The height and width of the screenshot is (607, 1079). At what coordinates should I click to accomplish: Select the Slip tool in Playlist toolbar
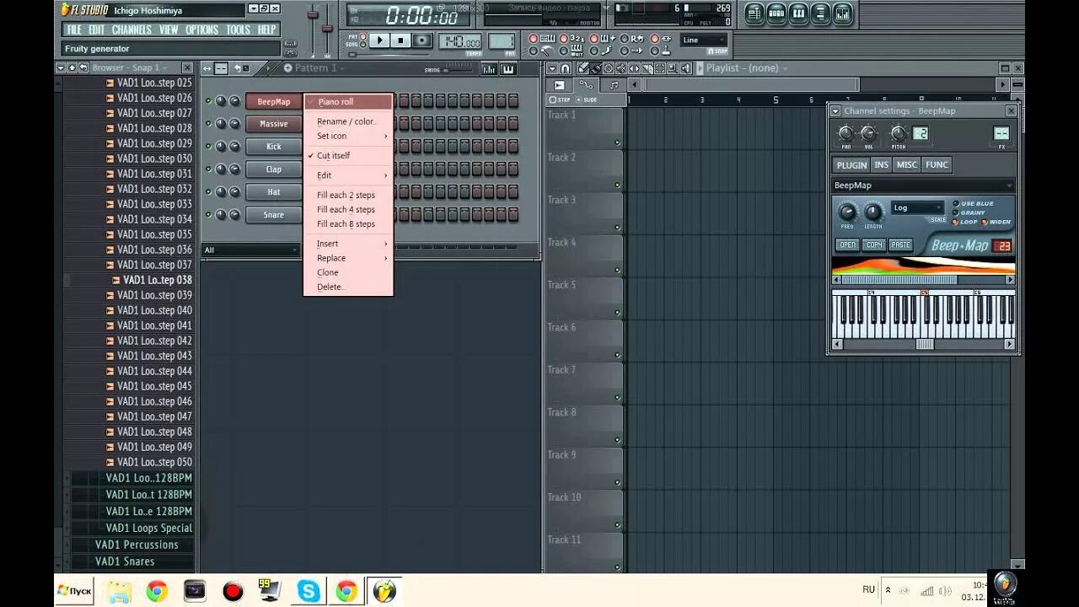click(x=634, y=68)
